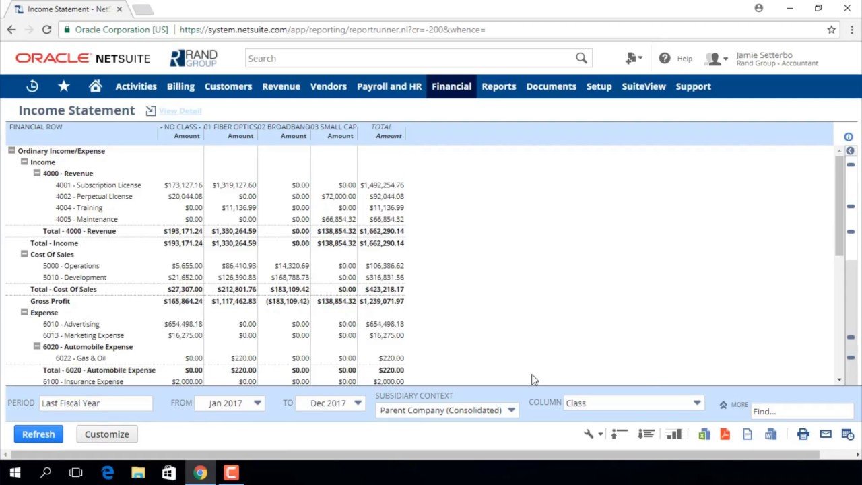
Task: Switch to the Reports tab
Action: (x=498, y=86)
